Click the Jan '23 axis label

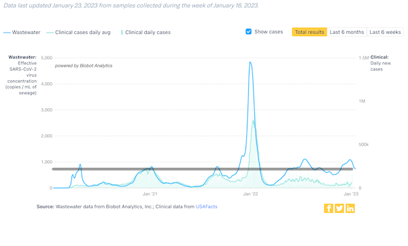coord(351,194)
